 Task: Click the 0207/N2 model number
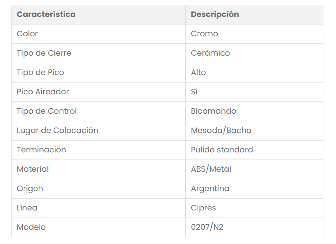207,227
